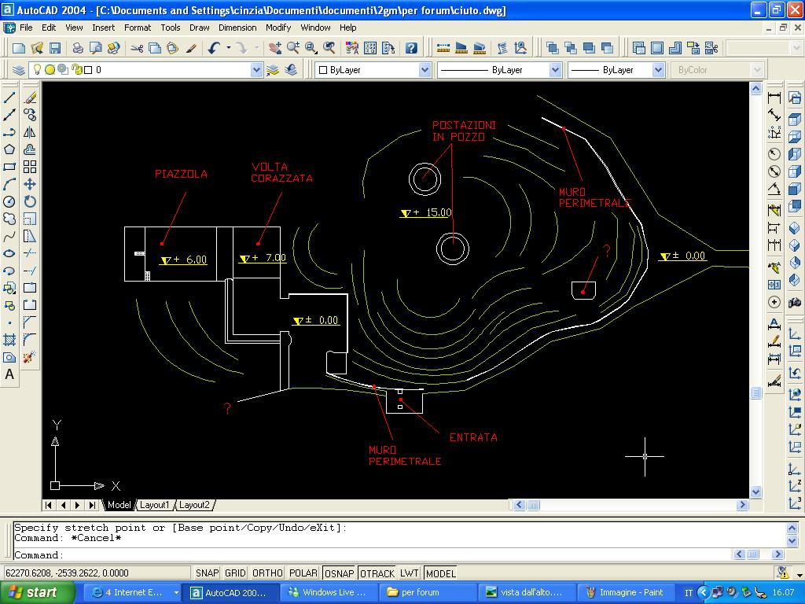Open the ByLayer color dropdown
This screenshot has width=805, height=604.
click(x=425, y=70)
